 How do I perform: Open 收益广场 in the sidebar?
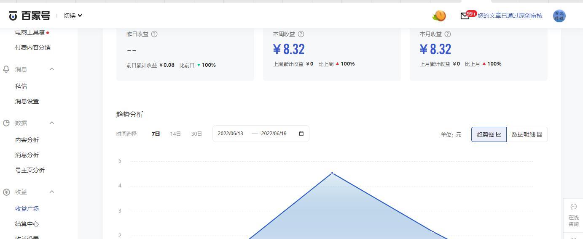27,209
